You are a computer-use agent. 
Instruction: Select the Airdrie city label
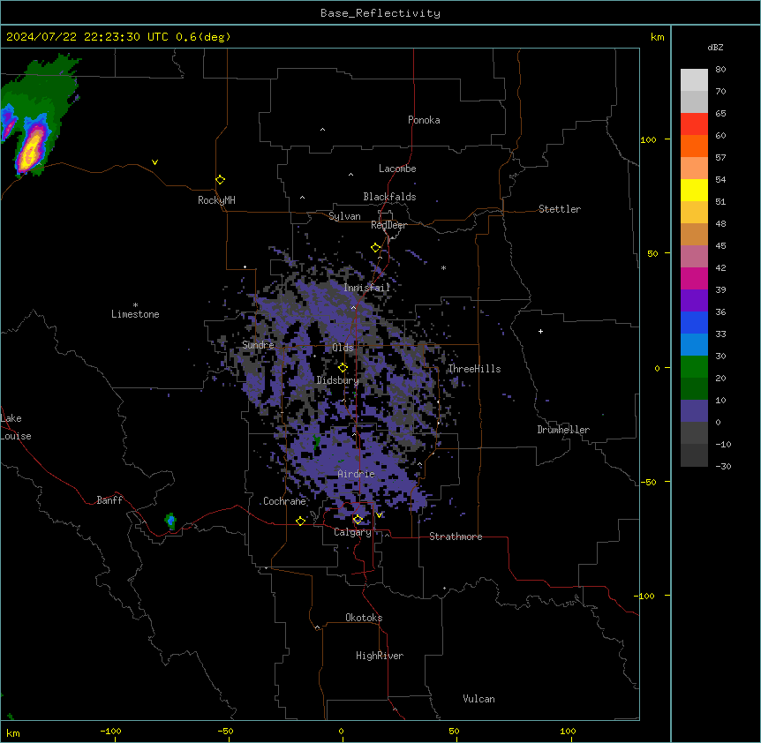point(357,474)
